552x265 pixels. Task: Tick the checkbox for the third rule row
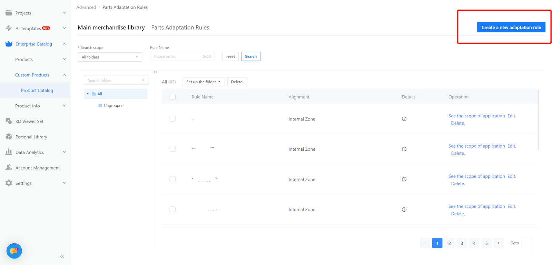click(x=172, y=179)
